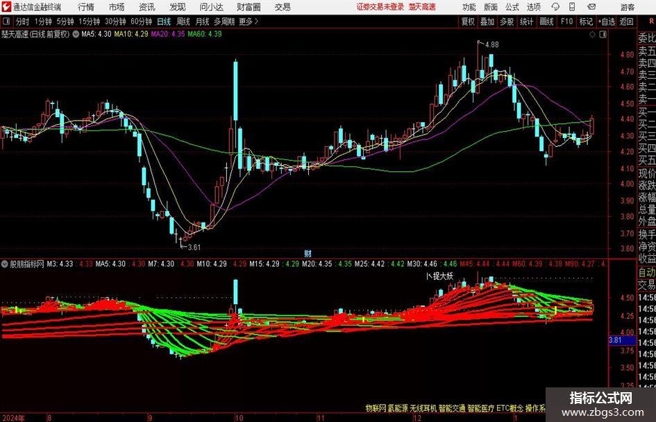Open the 选项 menu
Screen dimensions: 656x422
pyautogui.click(x=533, y=7)
